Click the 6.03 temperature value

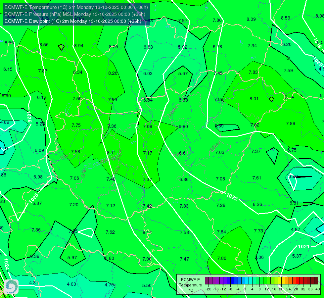(148, 74)
